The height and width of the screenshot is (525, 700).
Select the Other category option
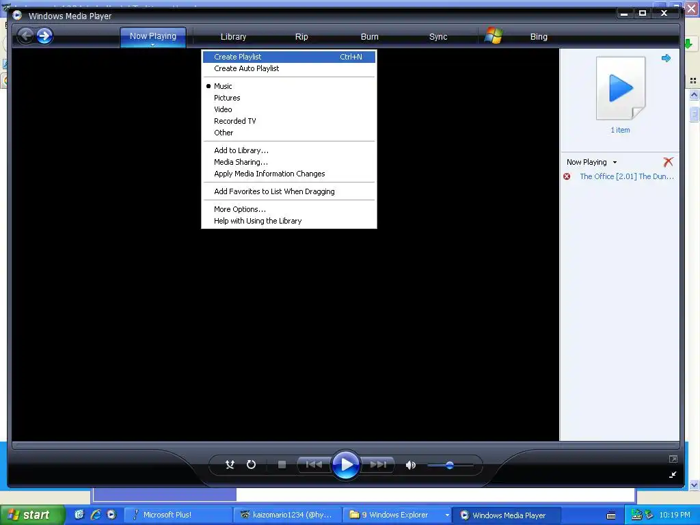[289, 133]
